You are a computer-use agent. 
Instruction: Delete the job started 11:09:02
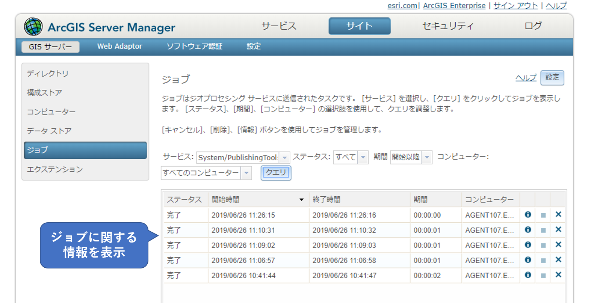(558, 244)
